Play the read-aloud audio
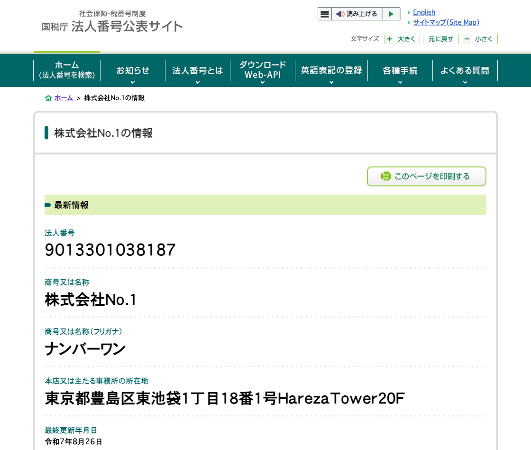Screen dimensions: 531x450 391,14
